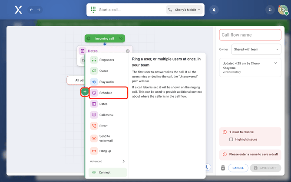Image resolution: width=291 pixels, height=182 pixels.
Task: Choose the Queue step option
Action: (x=103, y=71)
